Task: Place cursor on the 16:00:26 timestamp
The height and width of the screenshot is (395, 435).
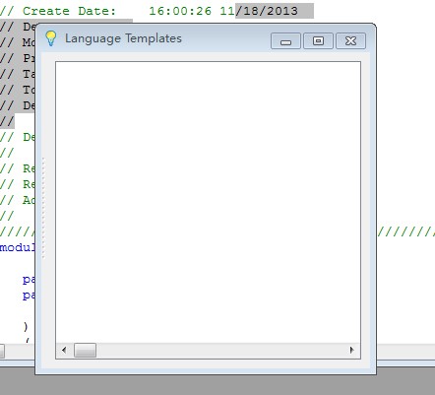Action: pyautogui.click(x=180, y=11)
